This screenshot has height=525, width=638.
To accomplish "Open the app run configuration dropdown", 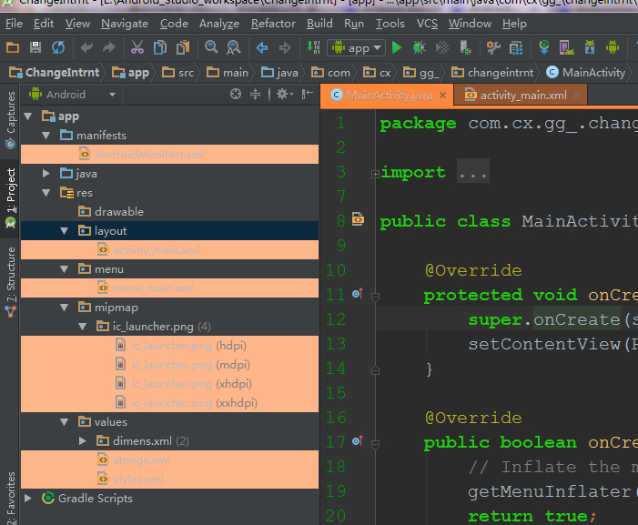I will point(358,47).
